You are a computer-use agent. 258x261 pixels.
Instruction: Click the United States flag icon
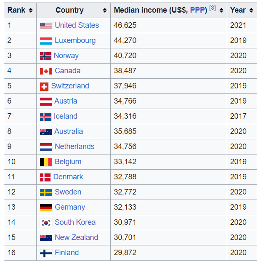(x=46, y=26)
